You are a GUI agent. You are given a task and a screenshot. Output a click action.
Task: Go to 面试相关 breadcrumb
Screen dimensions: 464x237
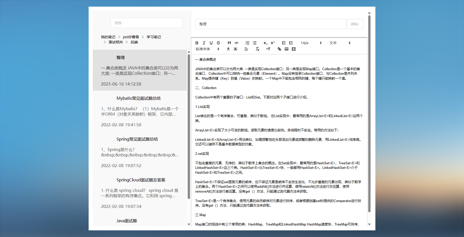point(116,42)
